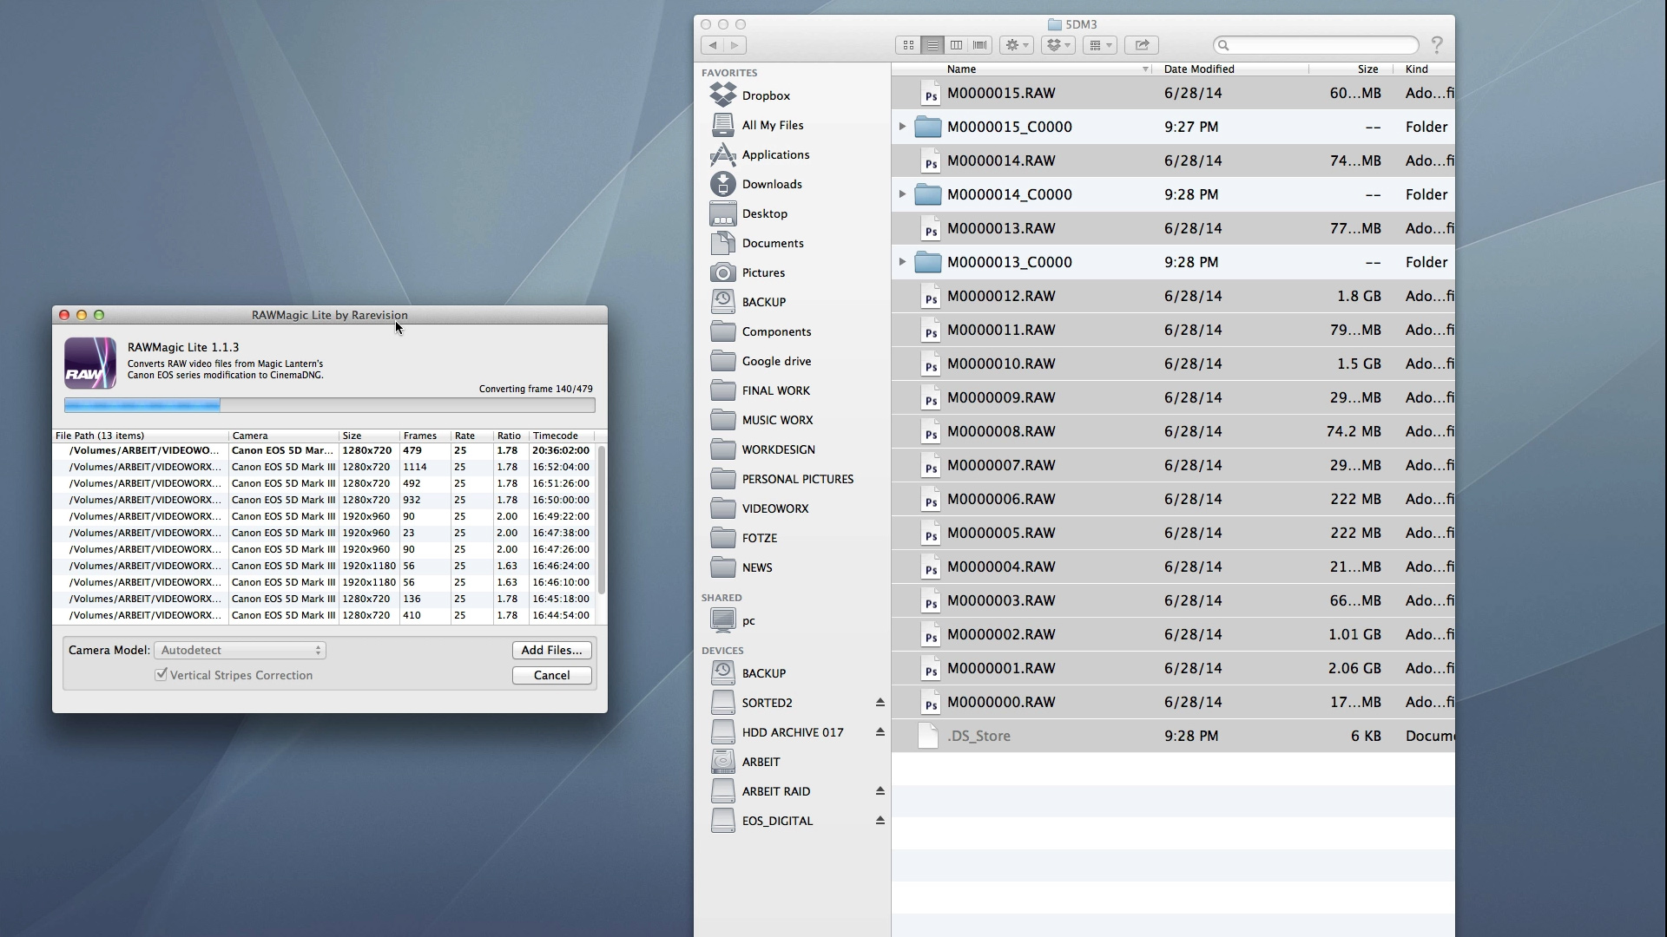Switch Finder to Cover Flow view
The width and height of the screenshot is (1667, 937).
(x=980, y=45)
